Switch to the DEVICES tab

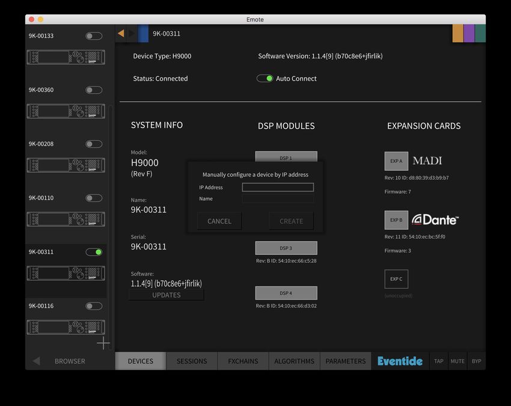click(x=141, y=361)
